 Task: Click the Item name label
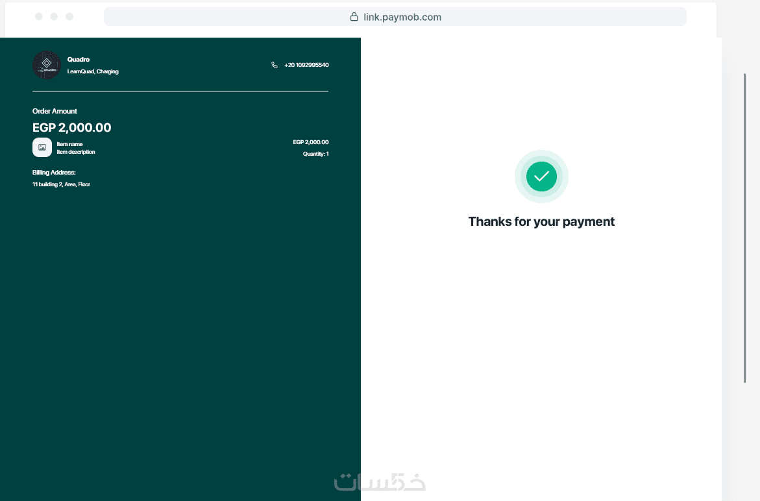pyautogui.click(x=70, y=144)
